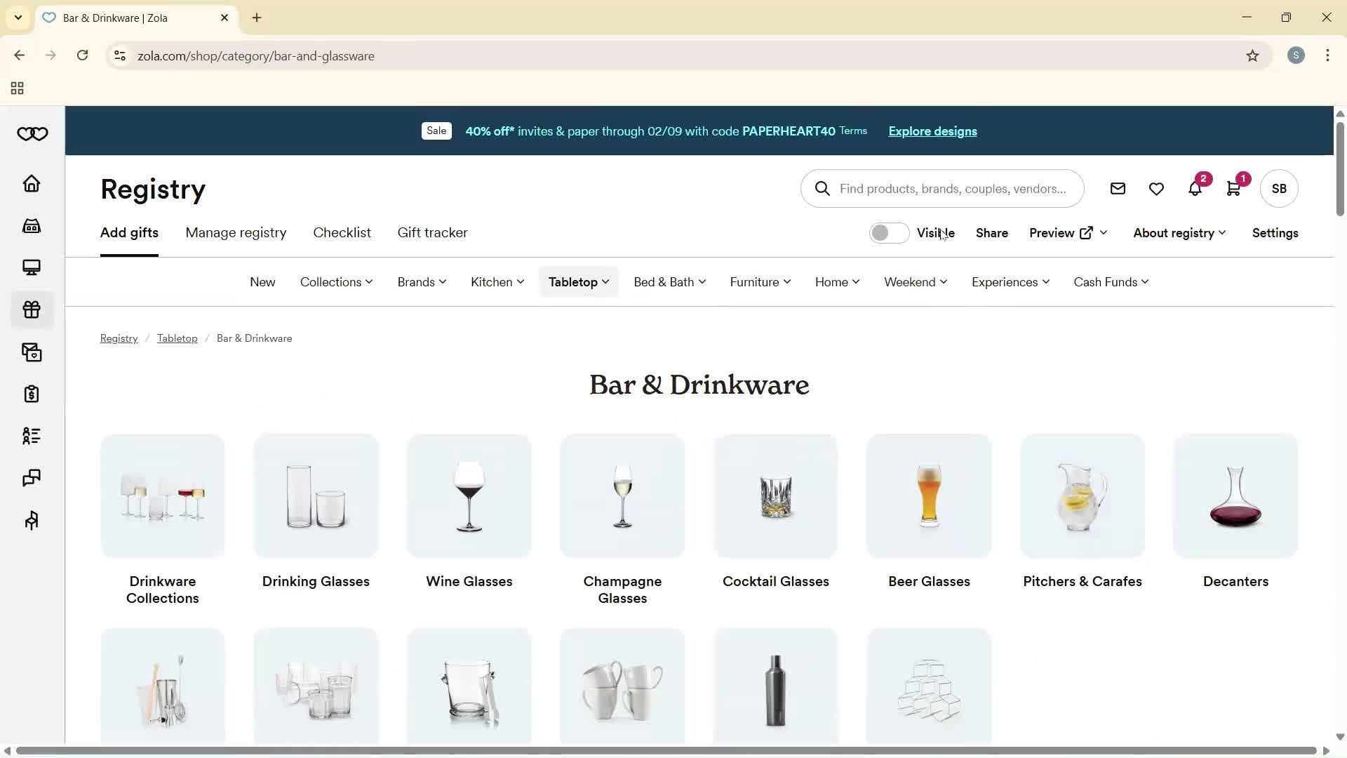This screenshot has height=758, width=1347.
Task: Open the gift registry sidebar icon
Action: coord(31,310)
